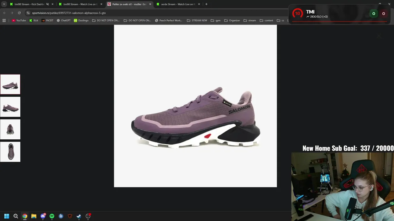This screenshot has width=394, height=221.
Task: Open the Peach Perfect Work bookmark
Action: [169, 21]
